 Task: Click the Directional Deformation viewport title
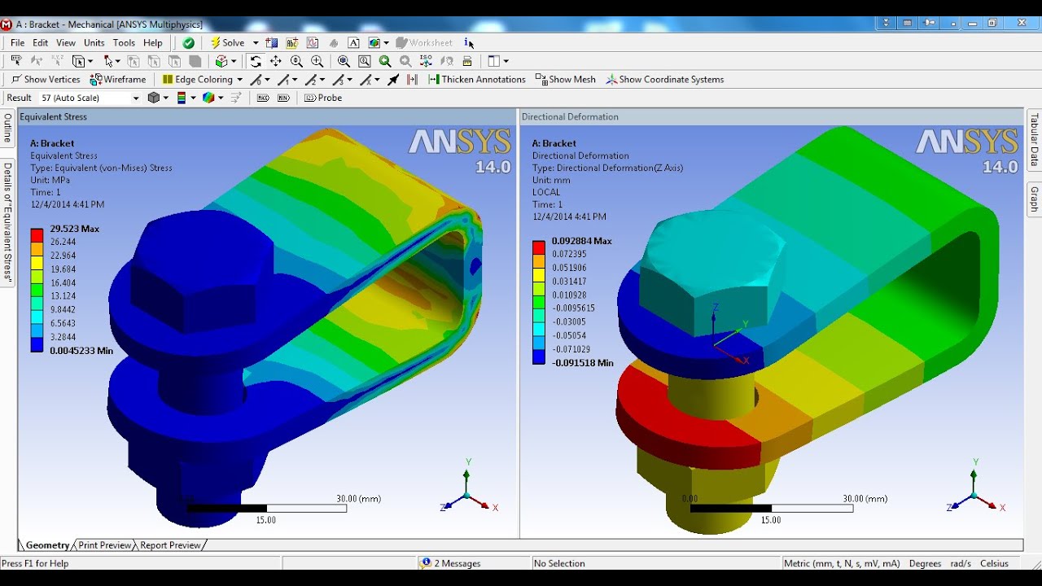pyautogui.click(x=570, y=116)
